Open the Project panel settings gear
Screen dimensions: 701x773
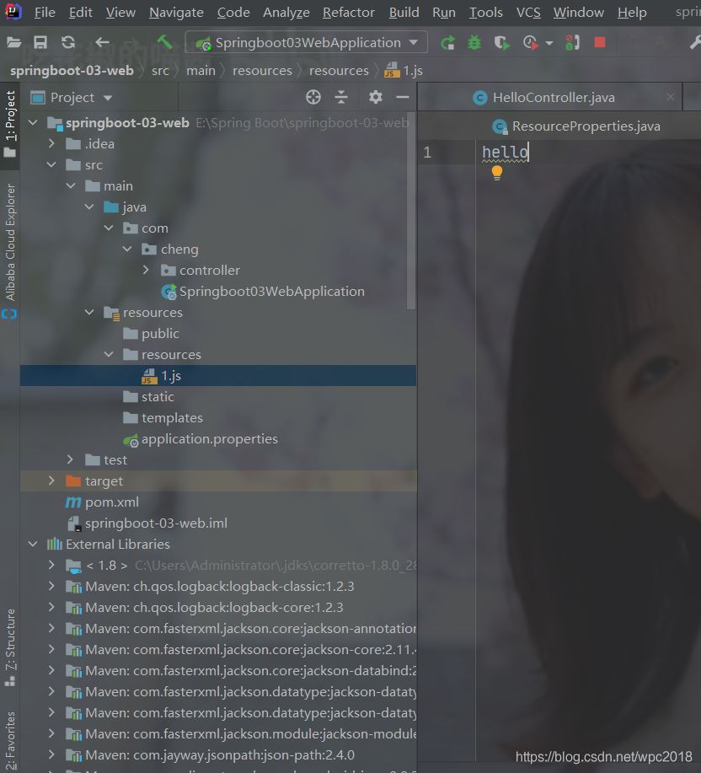[x=376, y=97]
